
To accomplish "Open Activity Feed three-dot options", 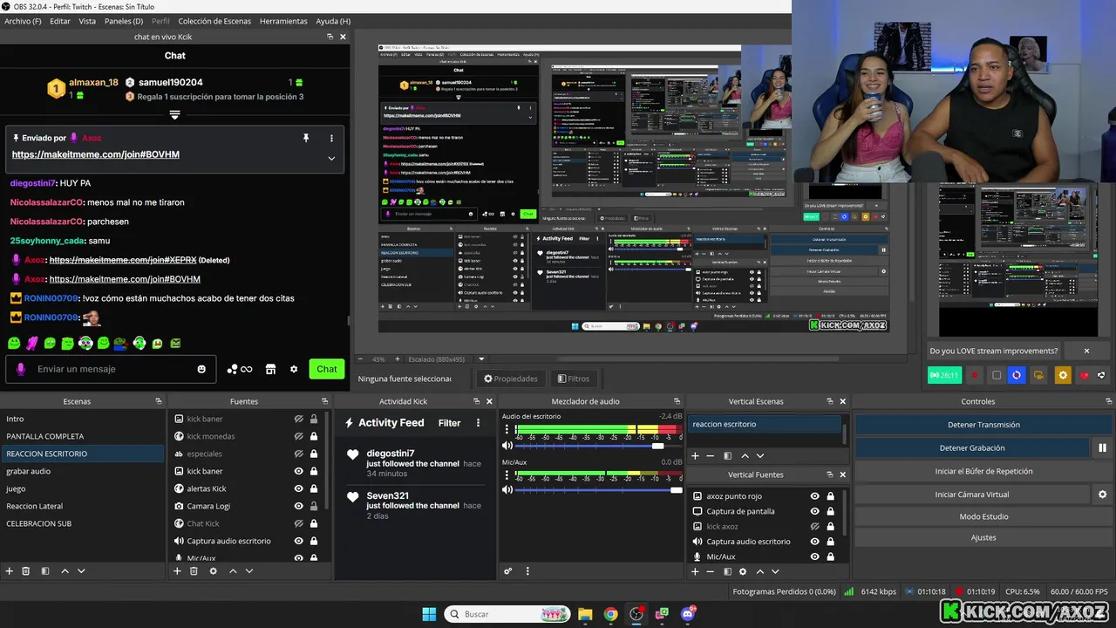I will pyautogui.click(x=478, y=423).
